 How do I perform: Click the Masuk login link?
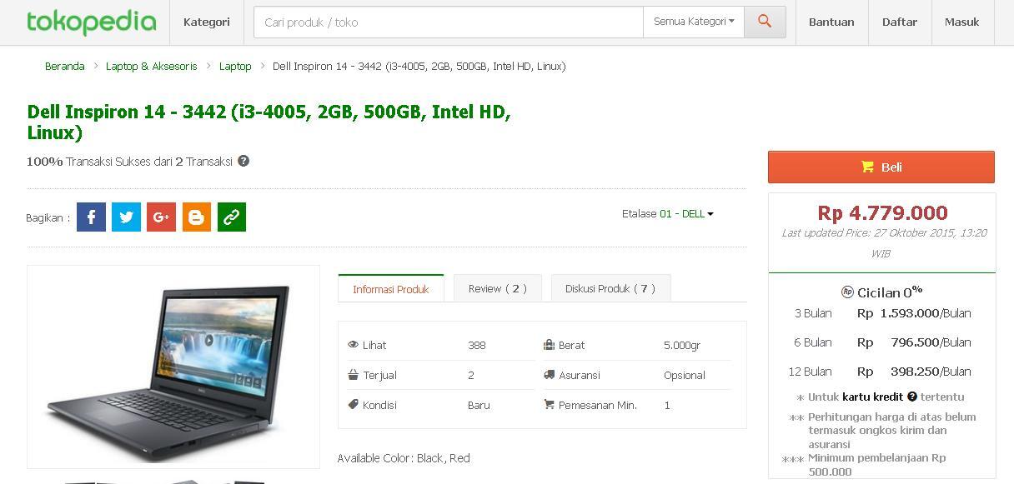(x=961, y=22)
